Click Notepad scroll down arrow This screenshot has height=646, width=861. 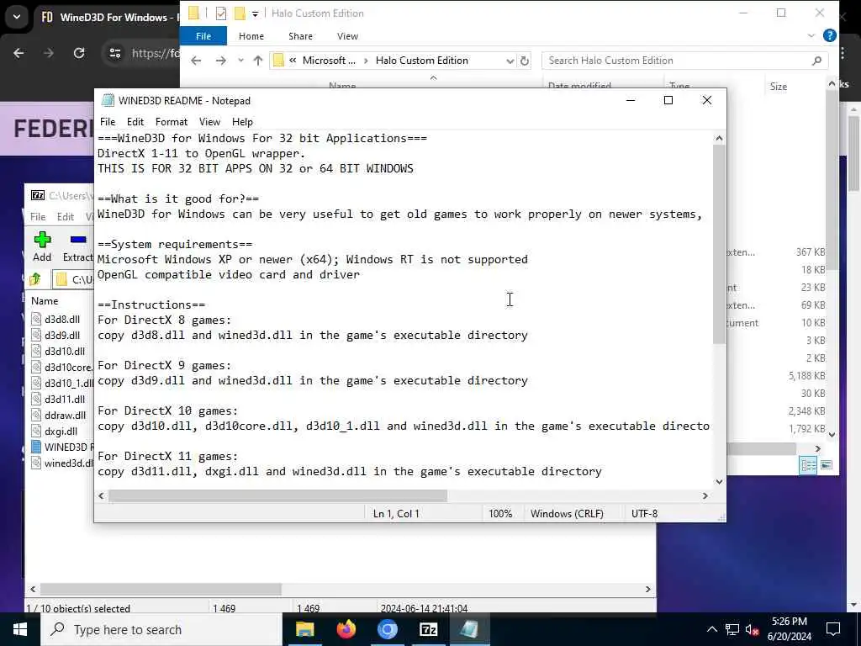[x=719, y=482]
